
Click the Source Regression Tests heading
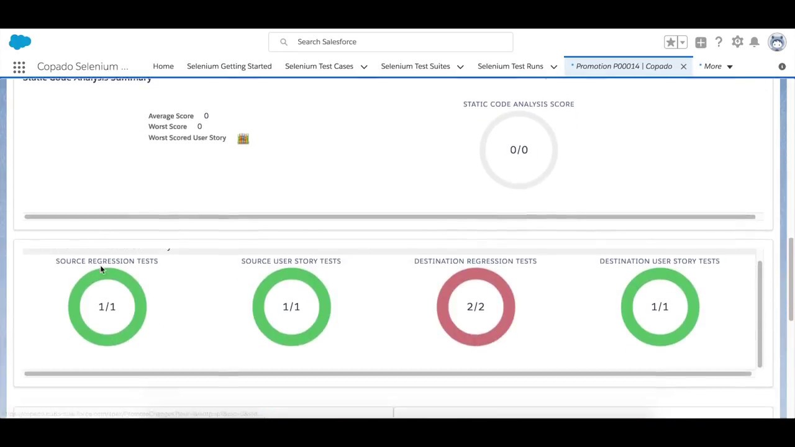pyautogui.click(x=107, y=261)
